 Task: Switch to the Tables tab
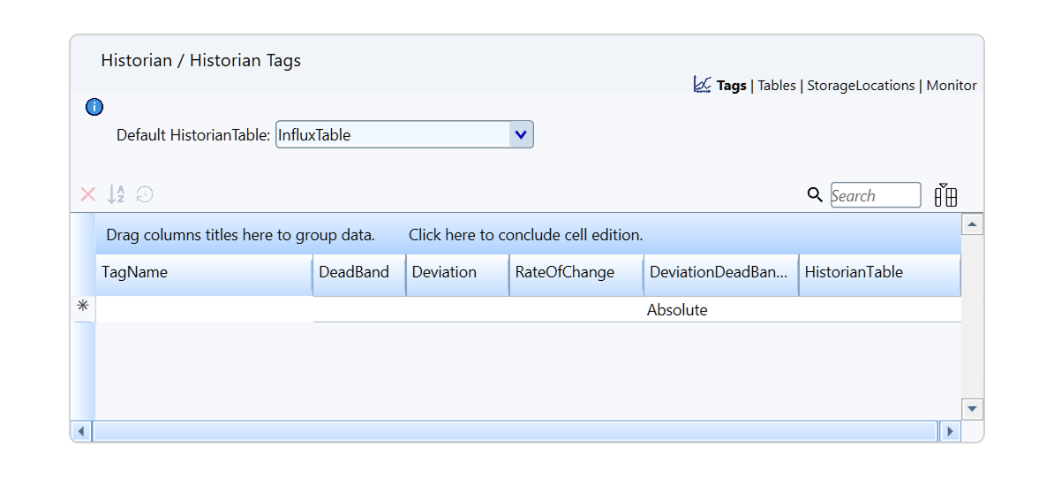pos(777,86)
